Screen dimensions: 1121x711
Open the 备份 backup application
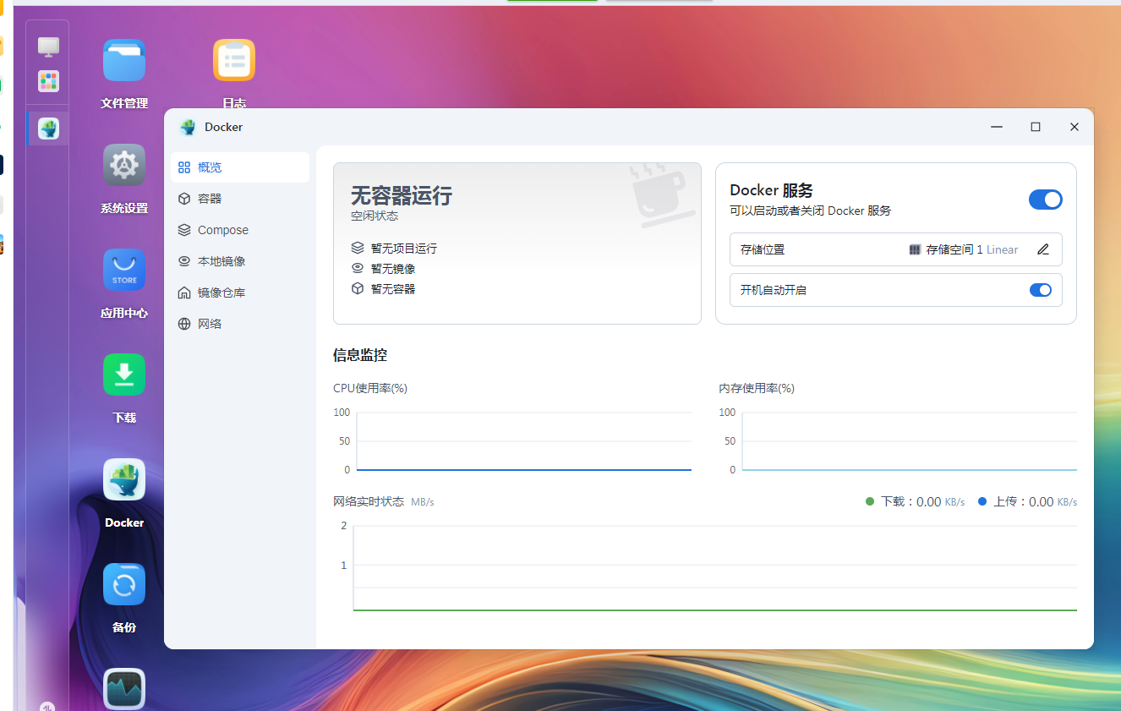click(x=123, y=584)
